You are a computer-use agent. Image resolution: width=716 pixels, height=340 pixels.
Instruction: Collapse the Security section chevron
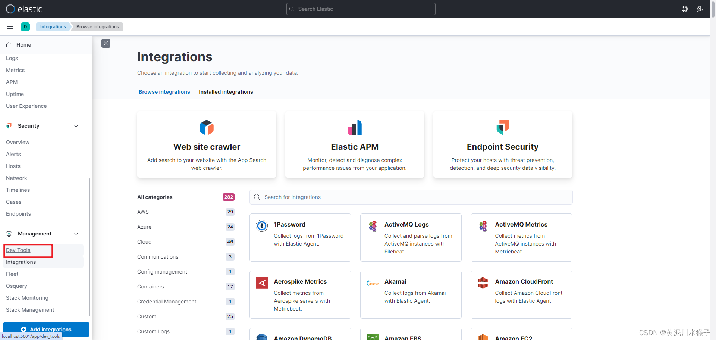click(76, 126)
